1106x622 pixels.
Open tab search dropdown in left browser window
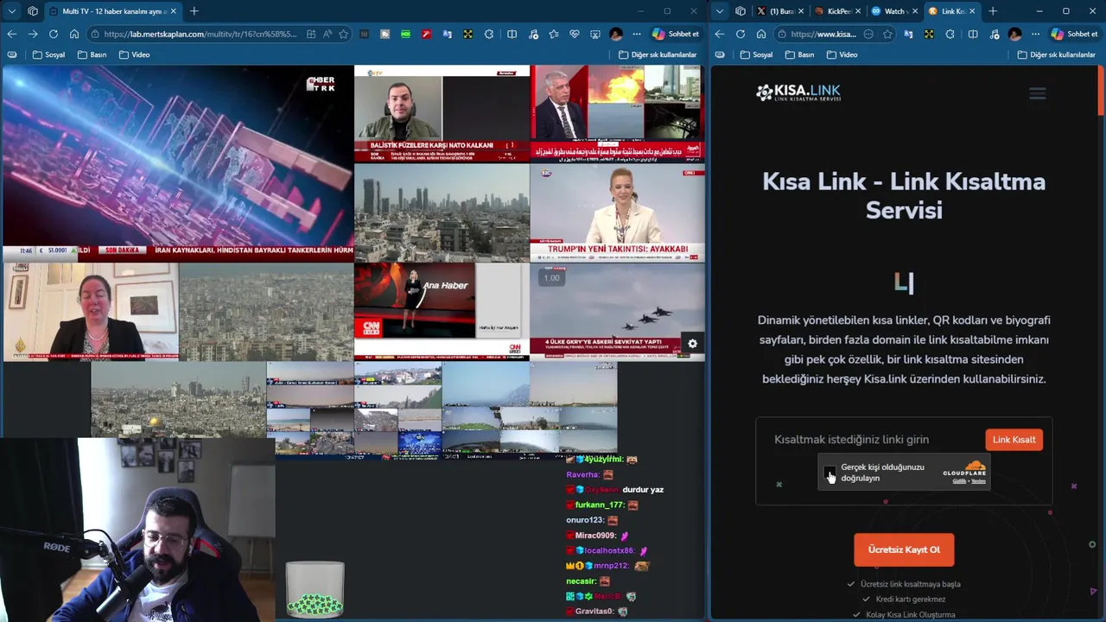point(11,11)
